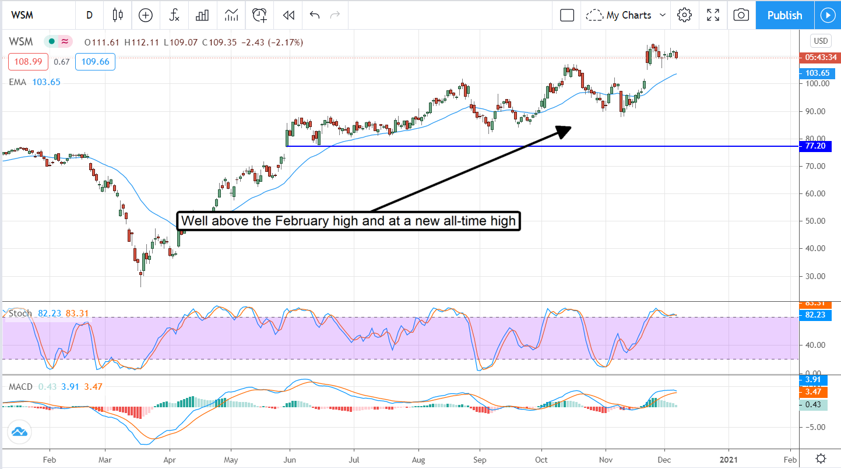This screenshot has width=841, height=469.
Task: Click the 109.66 buy price button
Action: (x=95, y=62)
